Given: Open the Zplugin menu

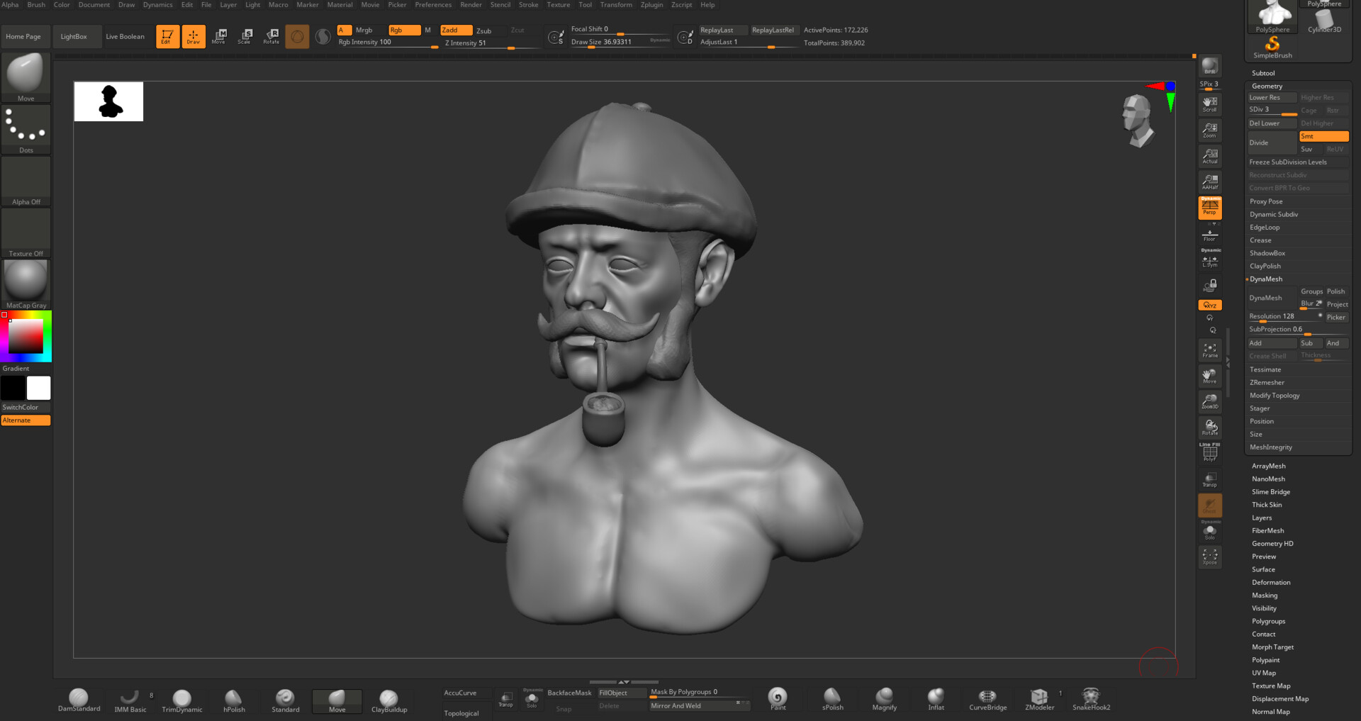Looking at the screenshot, I should point(651,5).
